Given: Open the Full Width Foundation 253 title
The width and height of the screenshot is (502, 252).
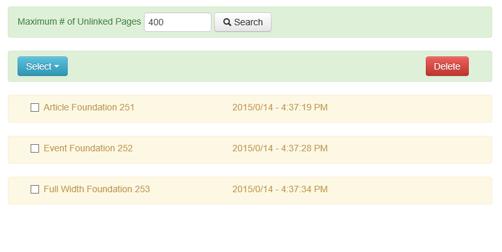Looking at the screenshot, I should coord(96,189).
